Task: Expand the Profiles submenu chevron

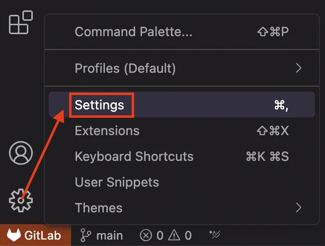Action: pyautogui.click(x=298, y=68)
